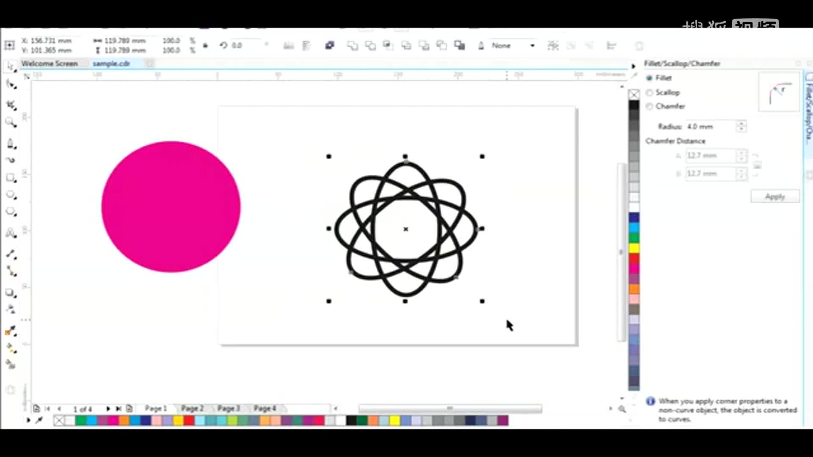Open the Page 2 tab

[192, 408]
